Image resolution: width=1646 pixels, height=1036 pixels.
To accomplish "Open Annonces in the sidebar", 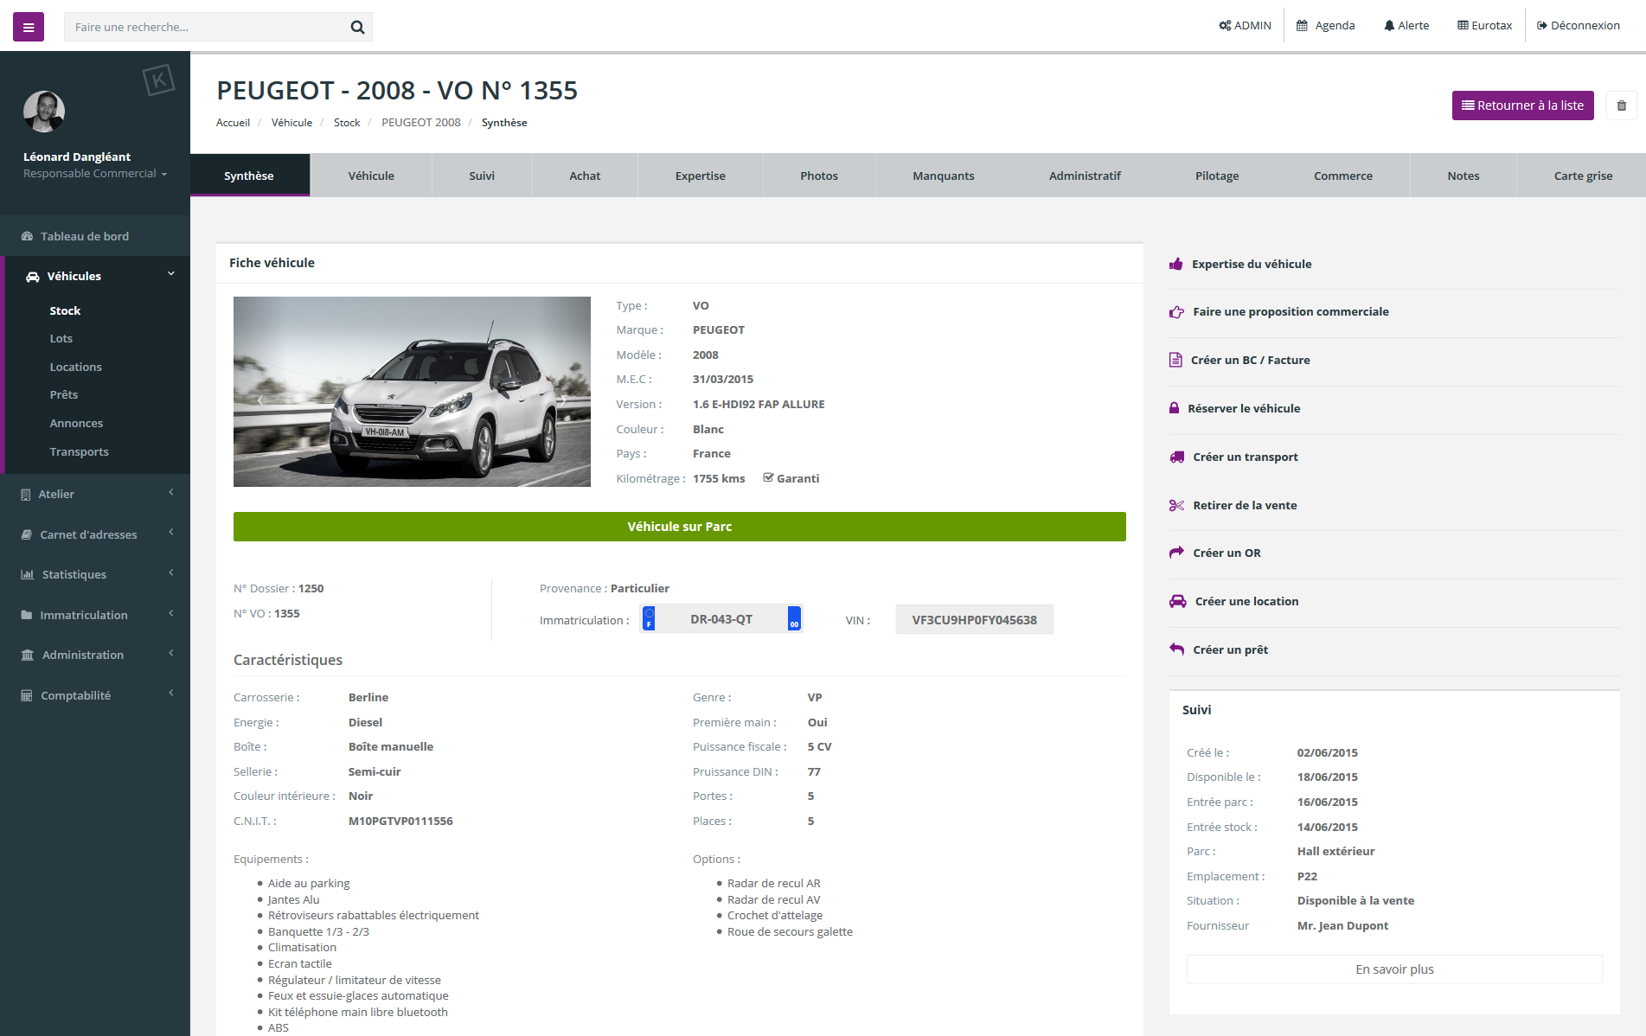I will (x=76, y=423).
